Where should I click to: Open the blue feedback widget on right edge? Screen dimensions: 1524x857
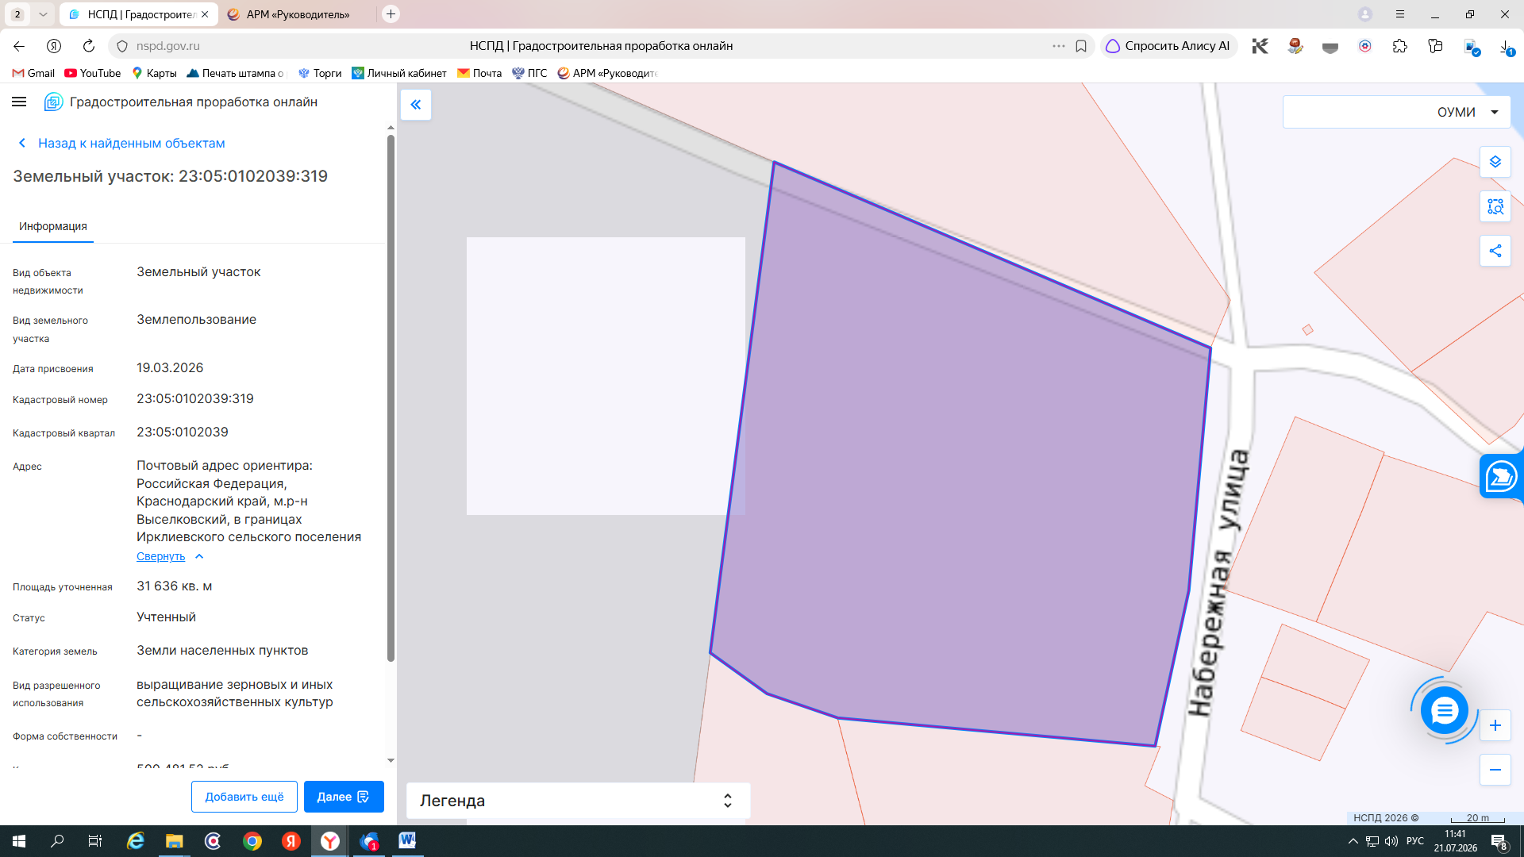pyautogui.click(x=1501, y=477)
